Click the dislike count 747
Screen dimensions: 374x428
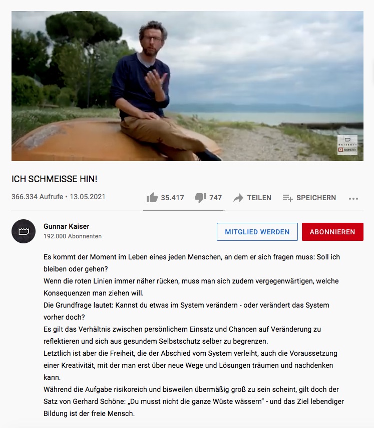[x=215, y=198]
